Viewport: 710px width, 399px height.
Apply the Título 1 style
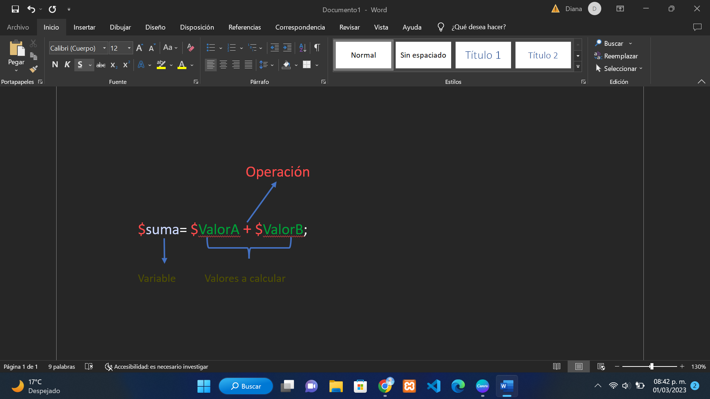click(483, 55)
